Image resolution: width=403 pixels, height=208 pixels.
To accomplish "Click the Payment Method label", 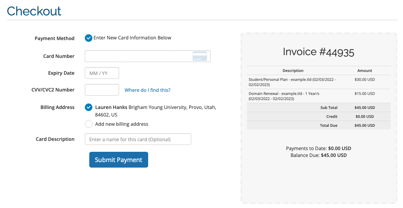I will coord(54,38).
